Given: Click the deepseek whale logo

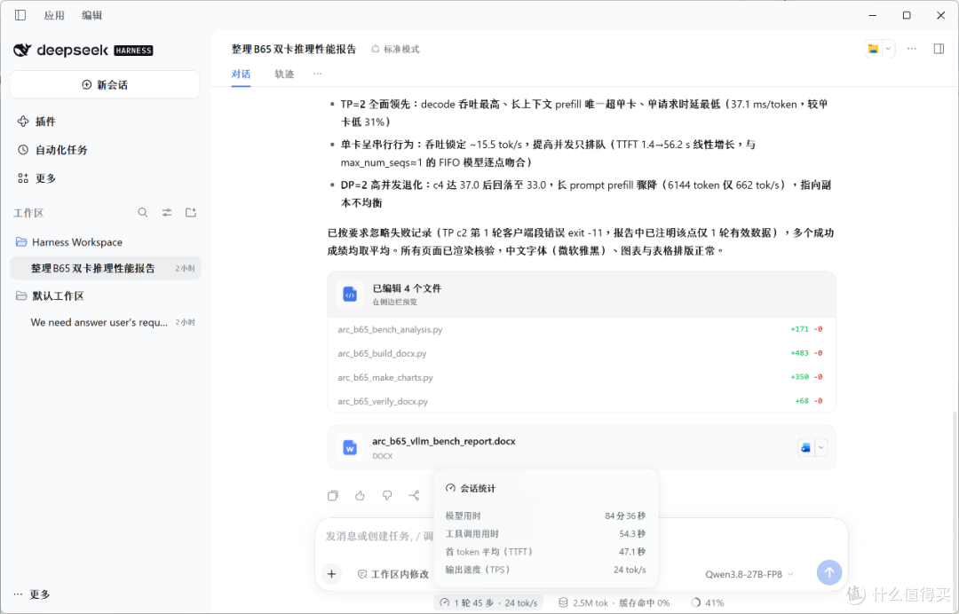Looking at the screenshot, I should tap(22, 50).
